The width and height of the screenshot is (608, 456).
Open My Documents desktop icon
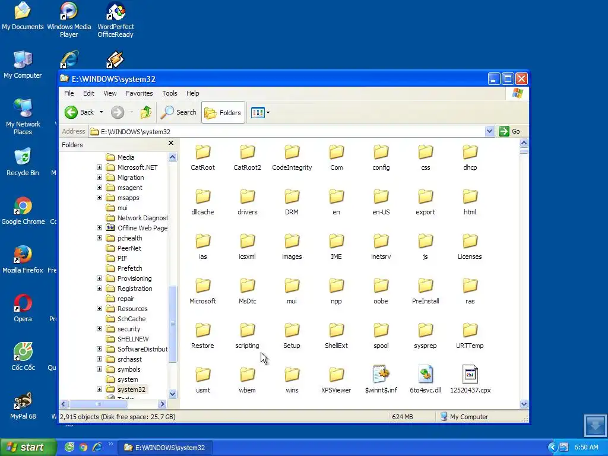click(x=23, y=16)
